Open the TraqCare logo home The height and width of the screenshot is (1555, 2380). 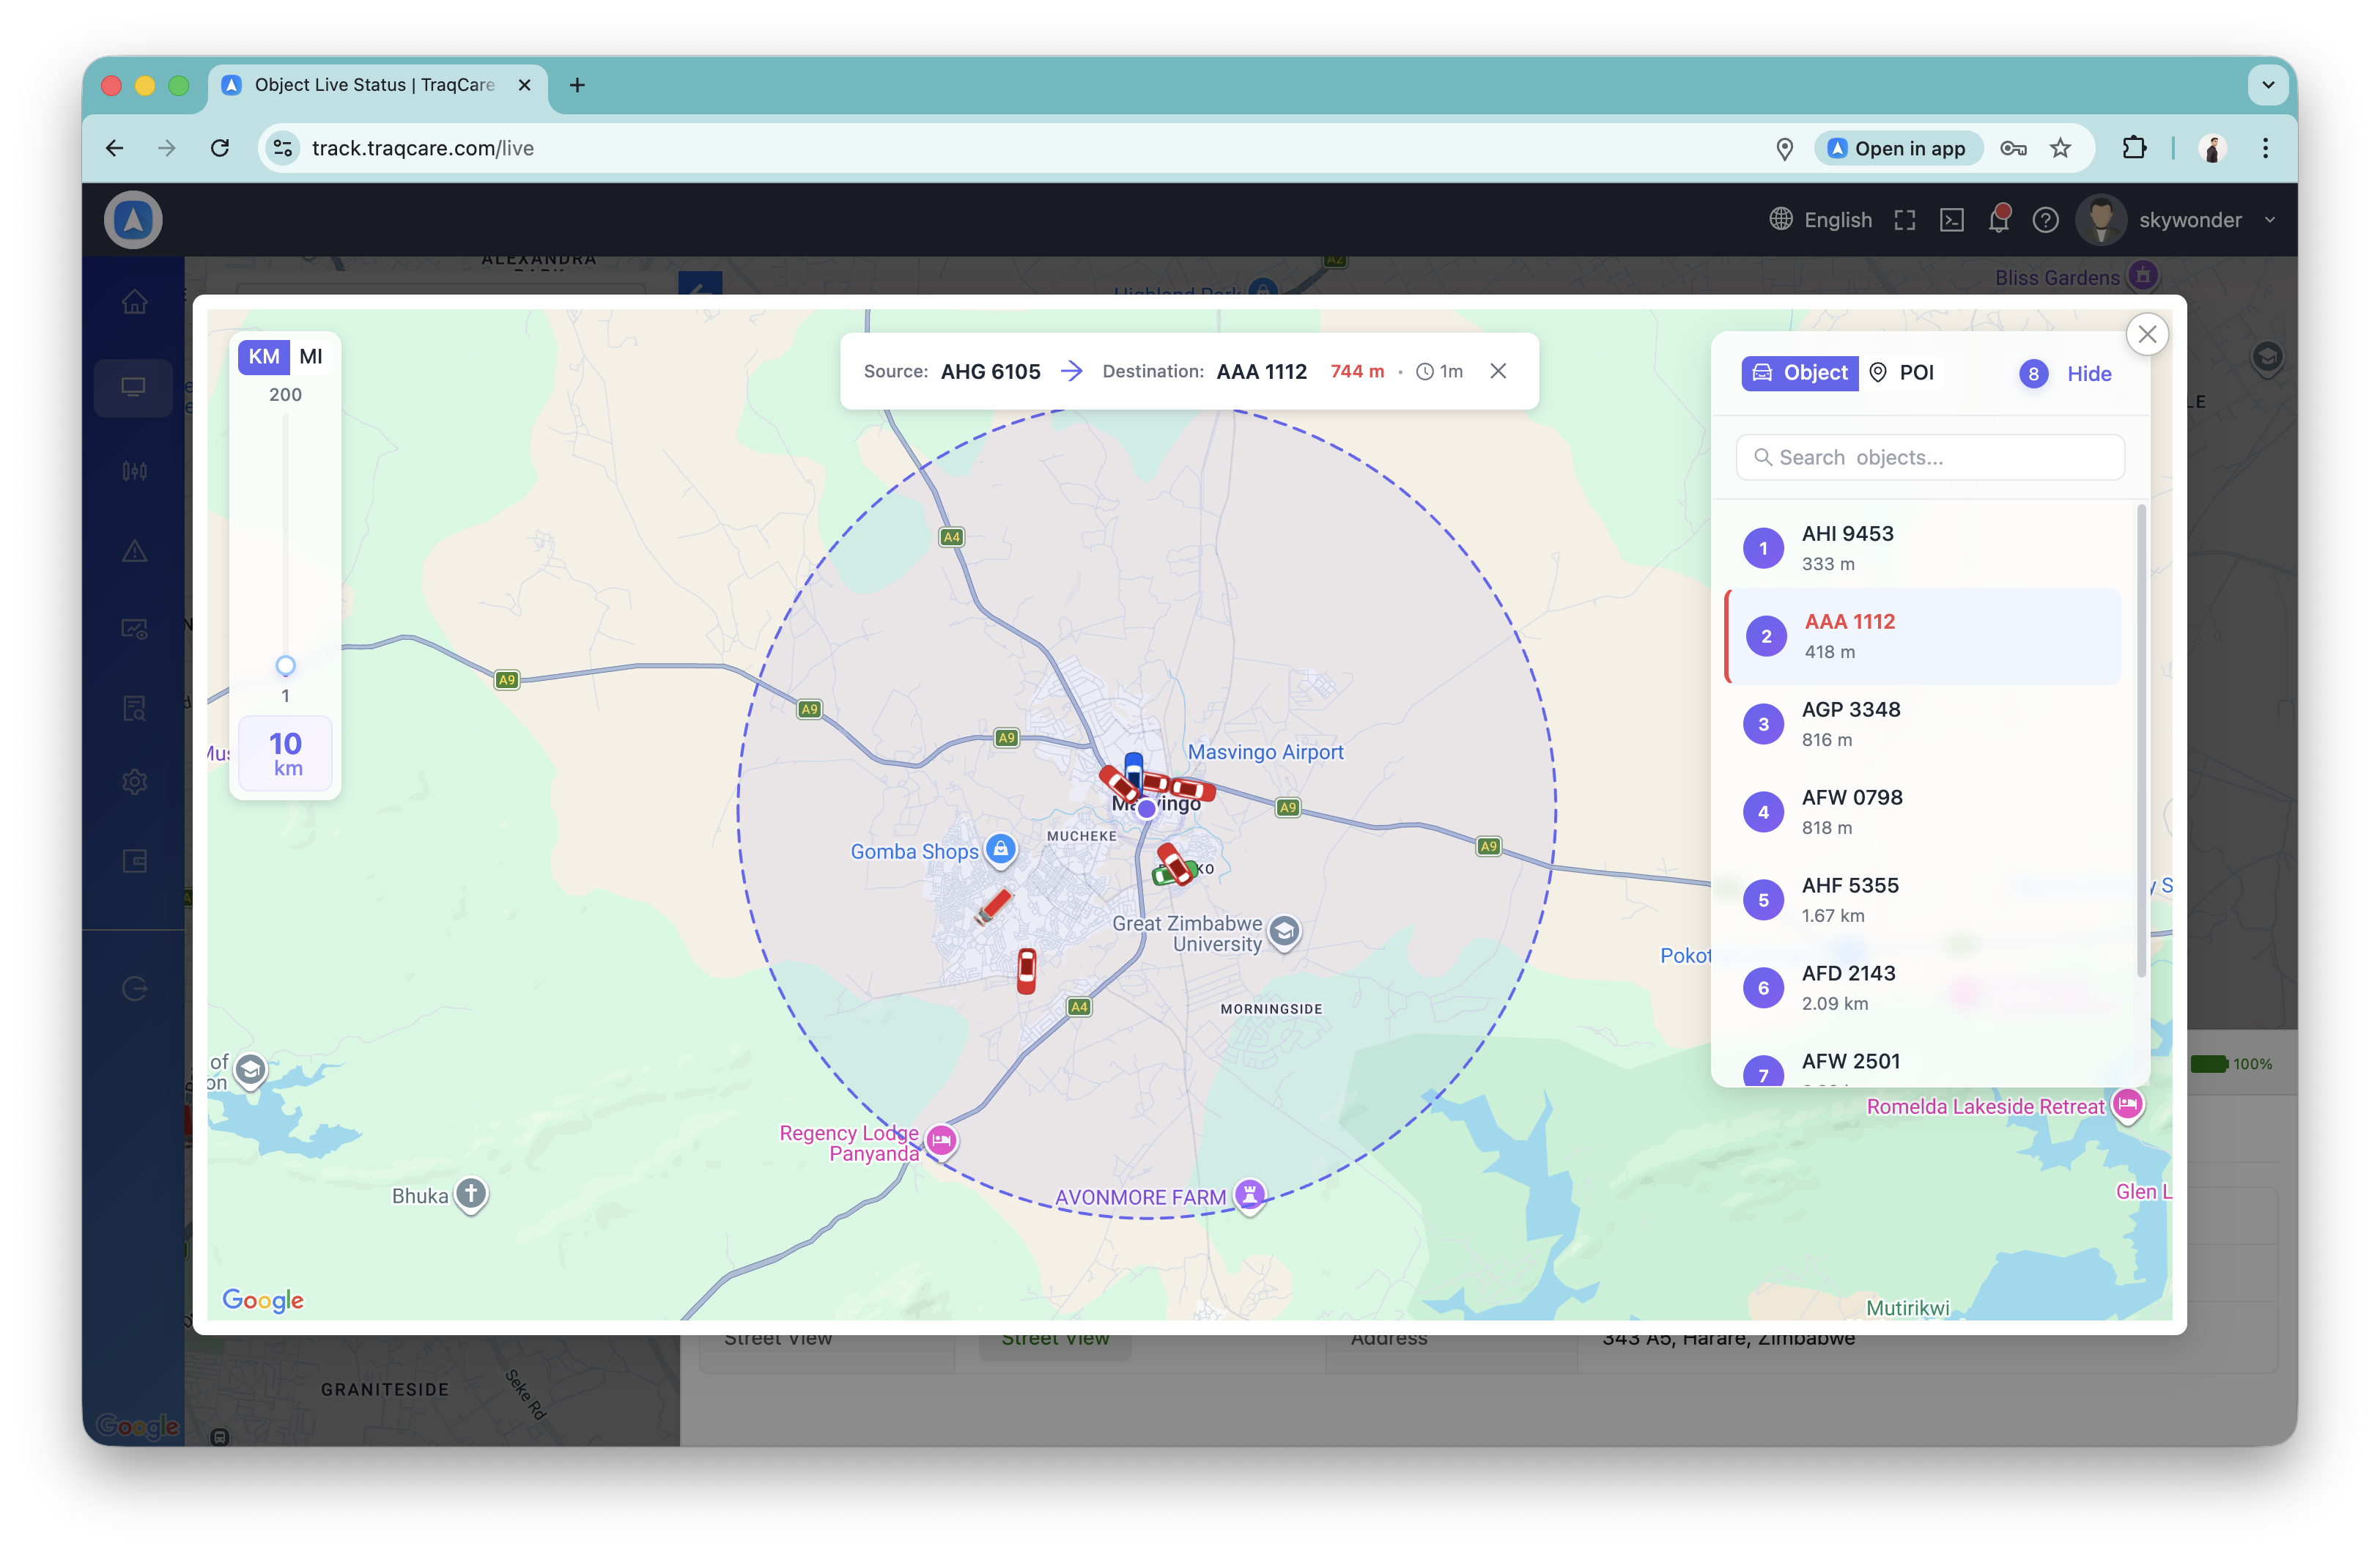(x=133, y=220)
